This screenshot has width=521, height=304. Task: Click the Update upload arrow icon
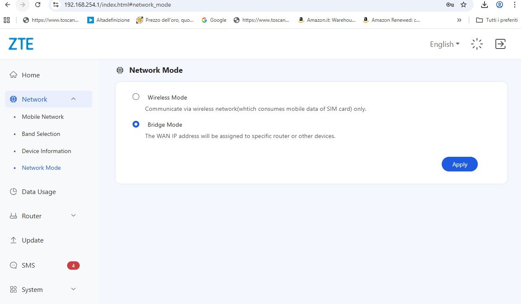pos(13,240)
